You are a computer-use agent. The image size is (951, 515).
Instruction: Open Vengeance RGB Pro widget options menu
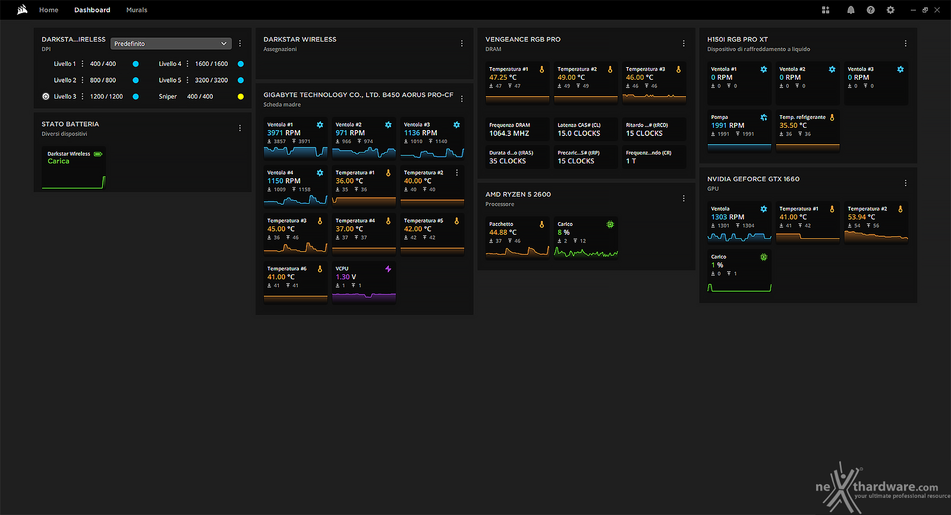684,43
